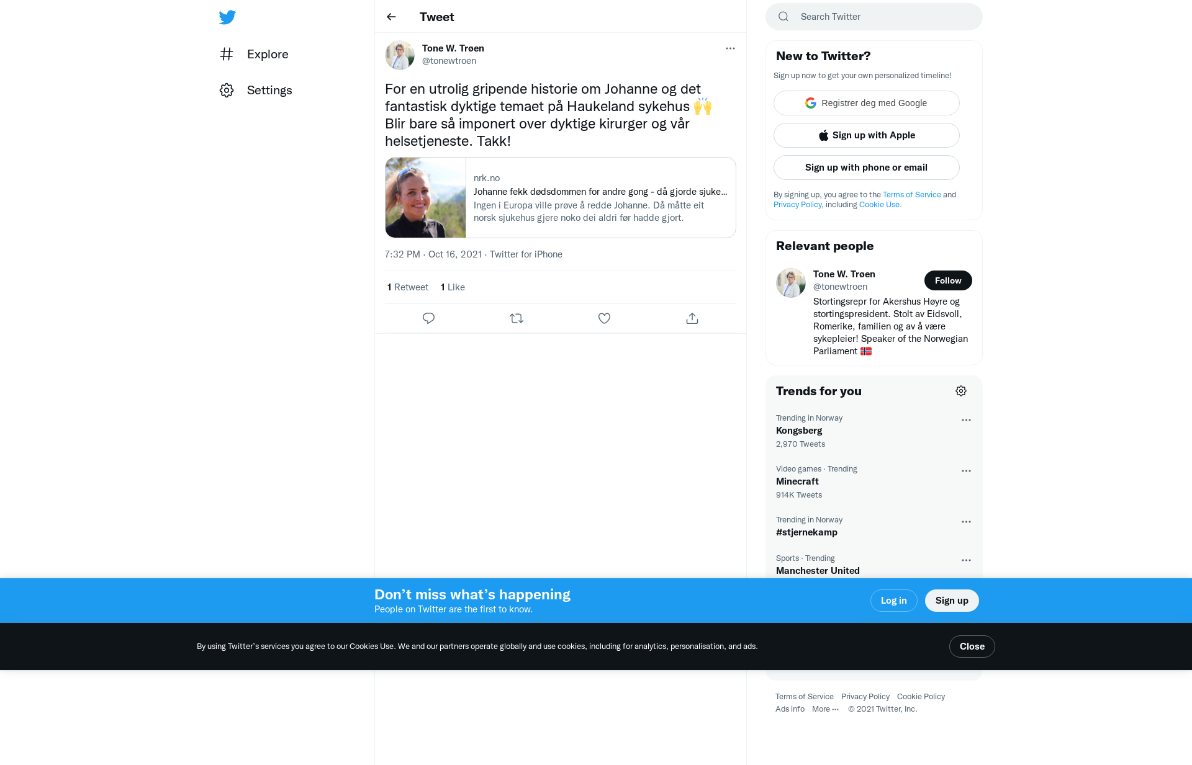Expand options for Minecraft trend
The image size is (1192, 765).
click(966, 471)
